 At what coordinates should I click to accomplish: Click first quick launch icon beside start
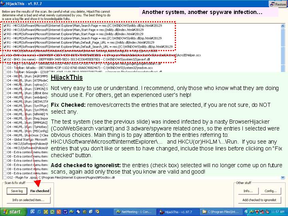click(x=33, y=212)
